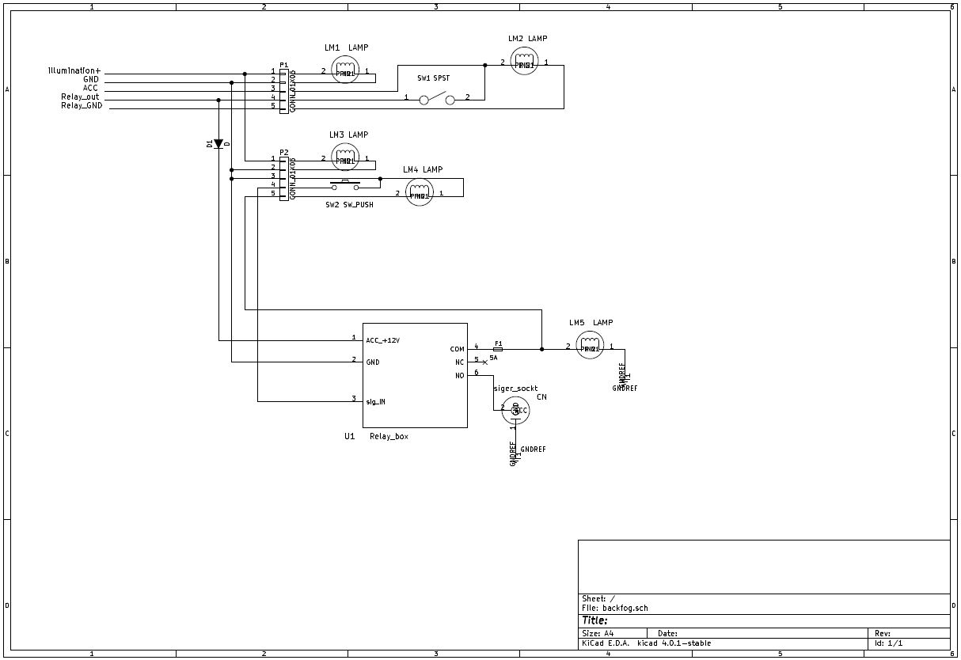This screenshot has height=660, width=961.
Task: Click the 'kicad 4.0.1-stable' version text
Action: click(674, 643)
